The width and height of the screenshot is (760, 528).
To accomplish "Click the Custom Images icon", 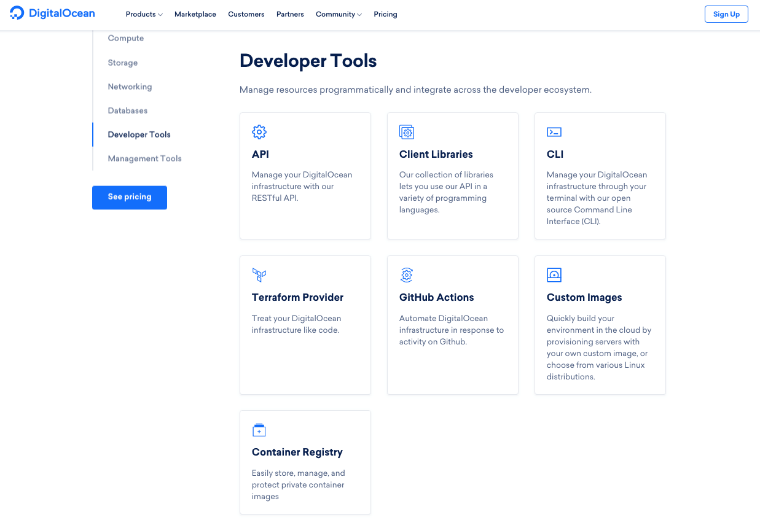I will 554,275.
